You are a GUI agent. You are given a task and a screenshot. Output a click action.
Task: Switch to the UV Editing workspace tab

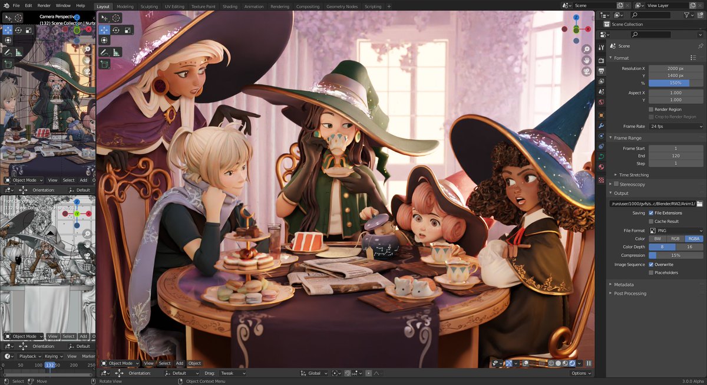(x=174, y=6)
